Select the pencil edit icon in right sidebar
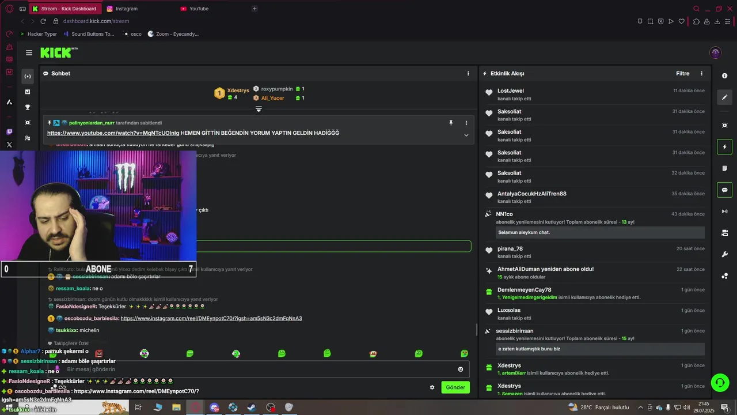This screenshot has width=737, height=415. tap(724, 97)
